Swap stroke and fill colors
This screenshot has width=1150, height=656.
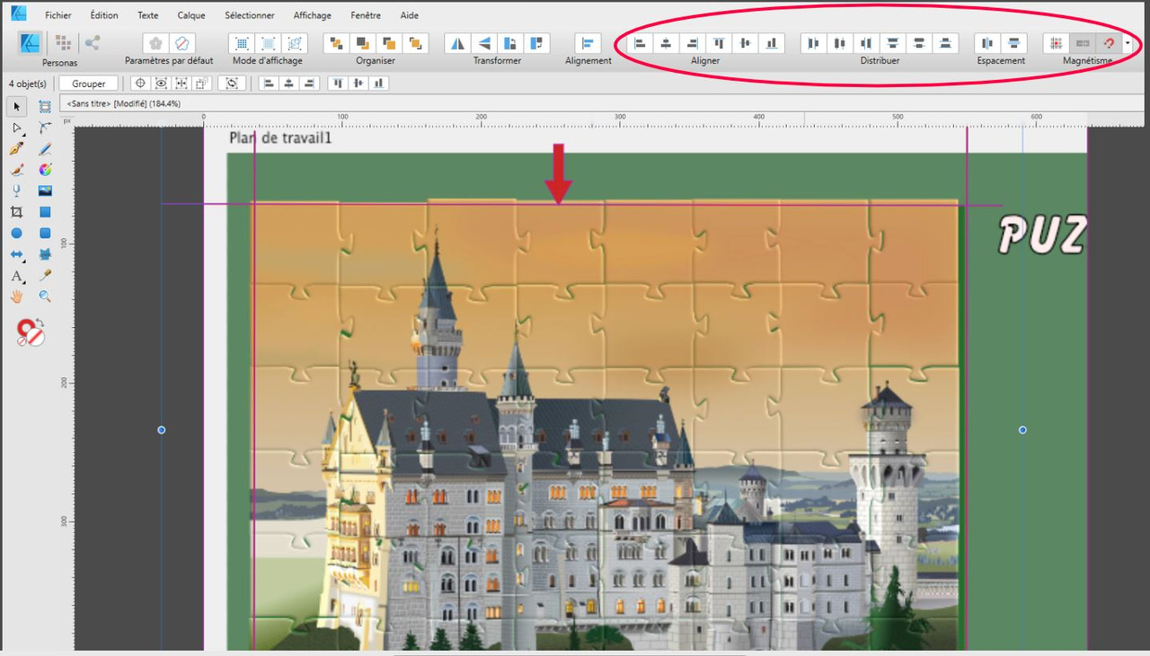pos(40,323)
